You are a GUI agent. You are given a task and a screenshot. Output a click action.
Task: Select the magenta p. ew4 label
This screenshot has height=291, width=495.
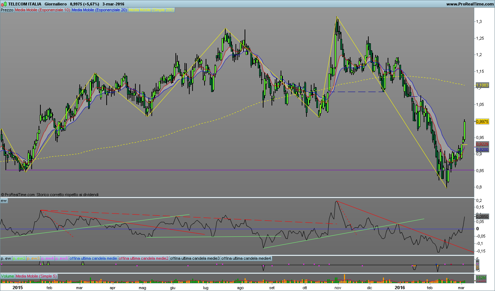coord(48,258)
